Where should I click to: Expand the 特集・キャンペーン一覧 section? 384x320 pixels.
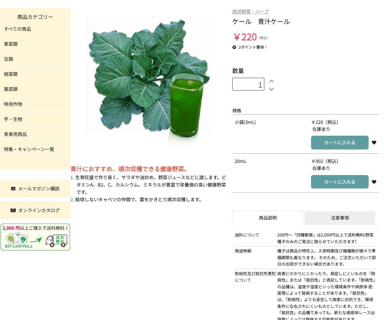(29, 149)
